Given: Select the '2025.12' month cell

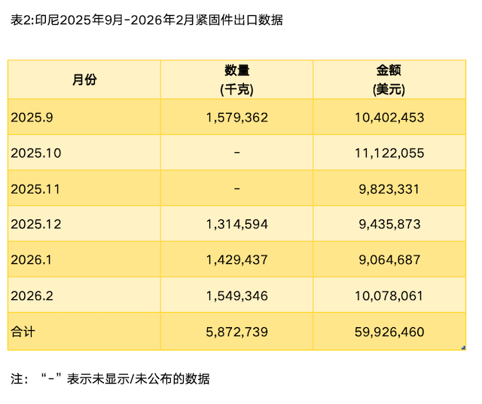Looking at the screenshot, I should (84, 224).
